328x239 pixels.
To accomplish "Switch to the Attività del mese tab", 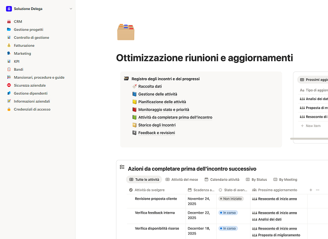I will point(181,179).
